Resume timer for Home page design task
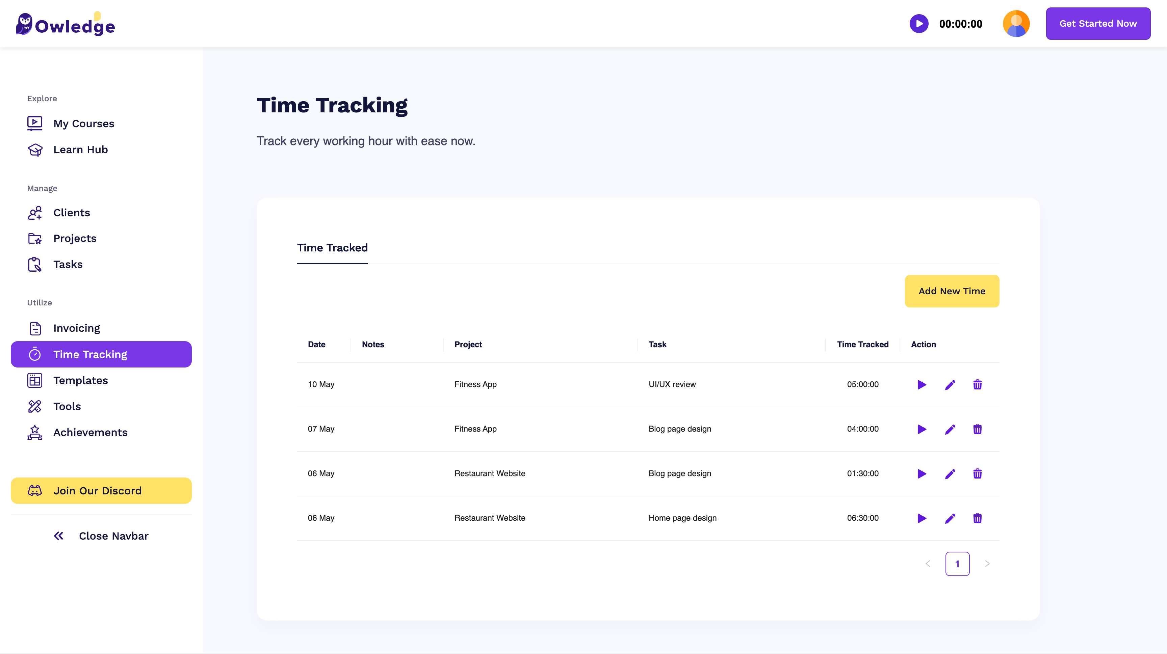The width and height of the screenshot is (1167, 654). [x=922, y=518]
